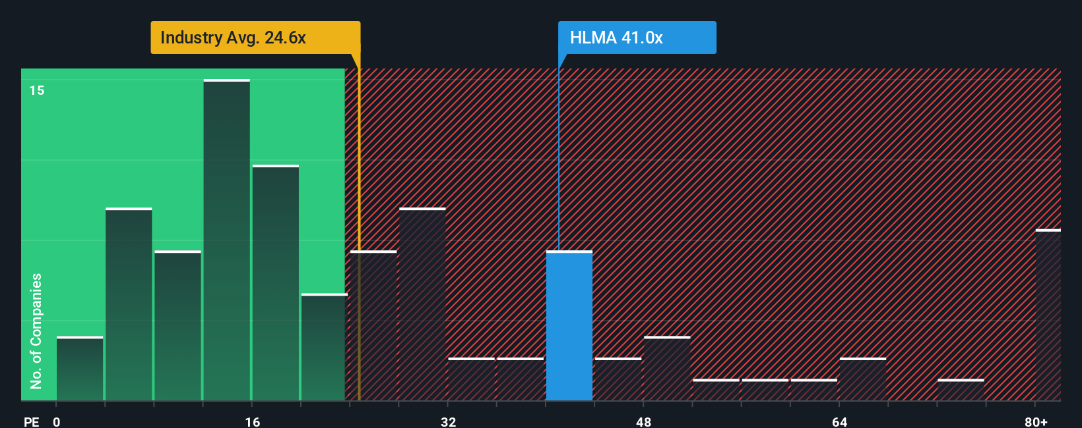Viewport: 1082px width, 428px height.
Task: Click the tallest histogram bar near PE 16
Action: 227,240
